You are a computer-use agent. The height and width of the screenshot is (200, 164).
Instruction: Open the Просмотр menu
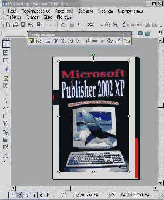(64, 11)
